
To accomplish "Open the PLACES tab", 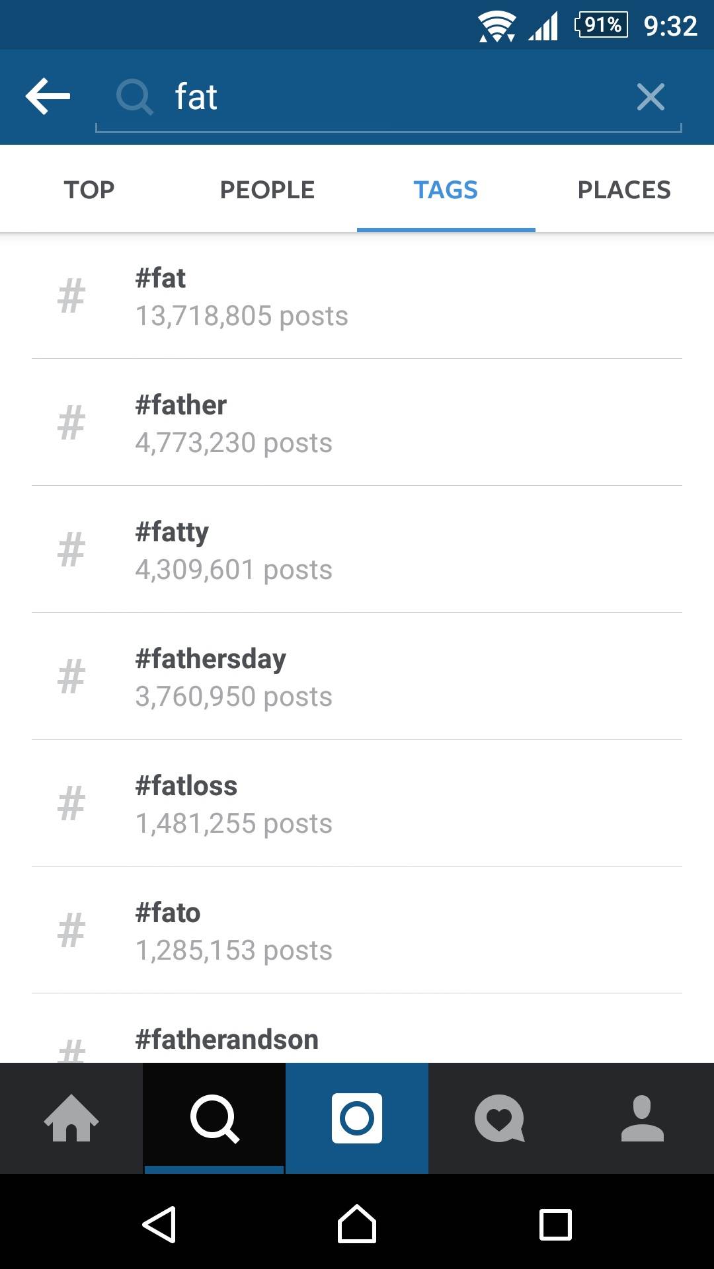I will (624, 190).
